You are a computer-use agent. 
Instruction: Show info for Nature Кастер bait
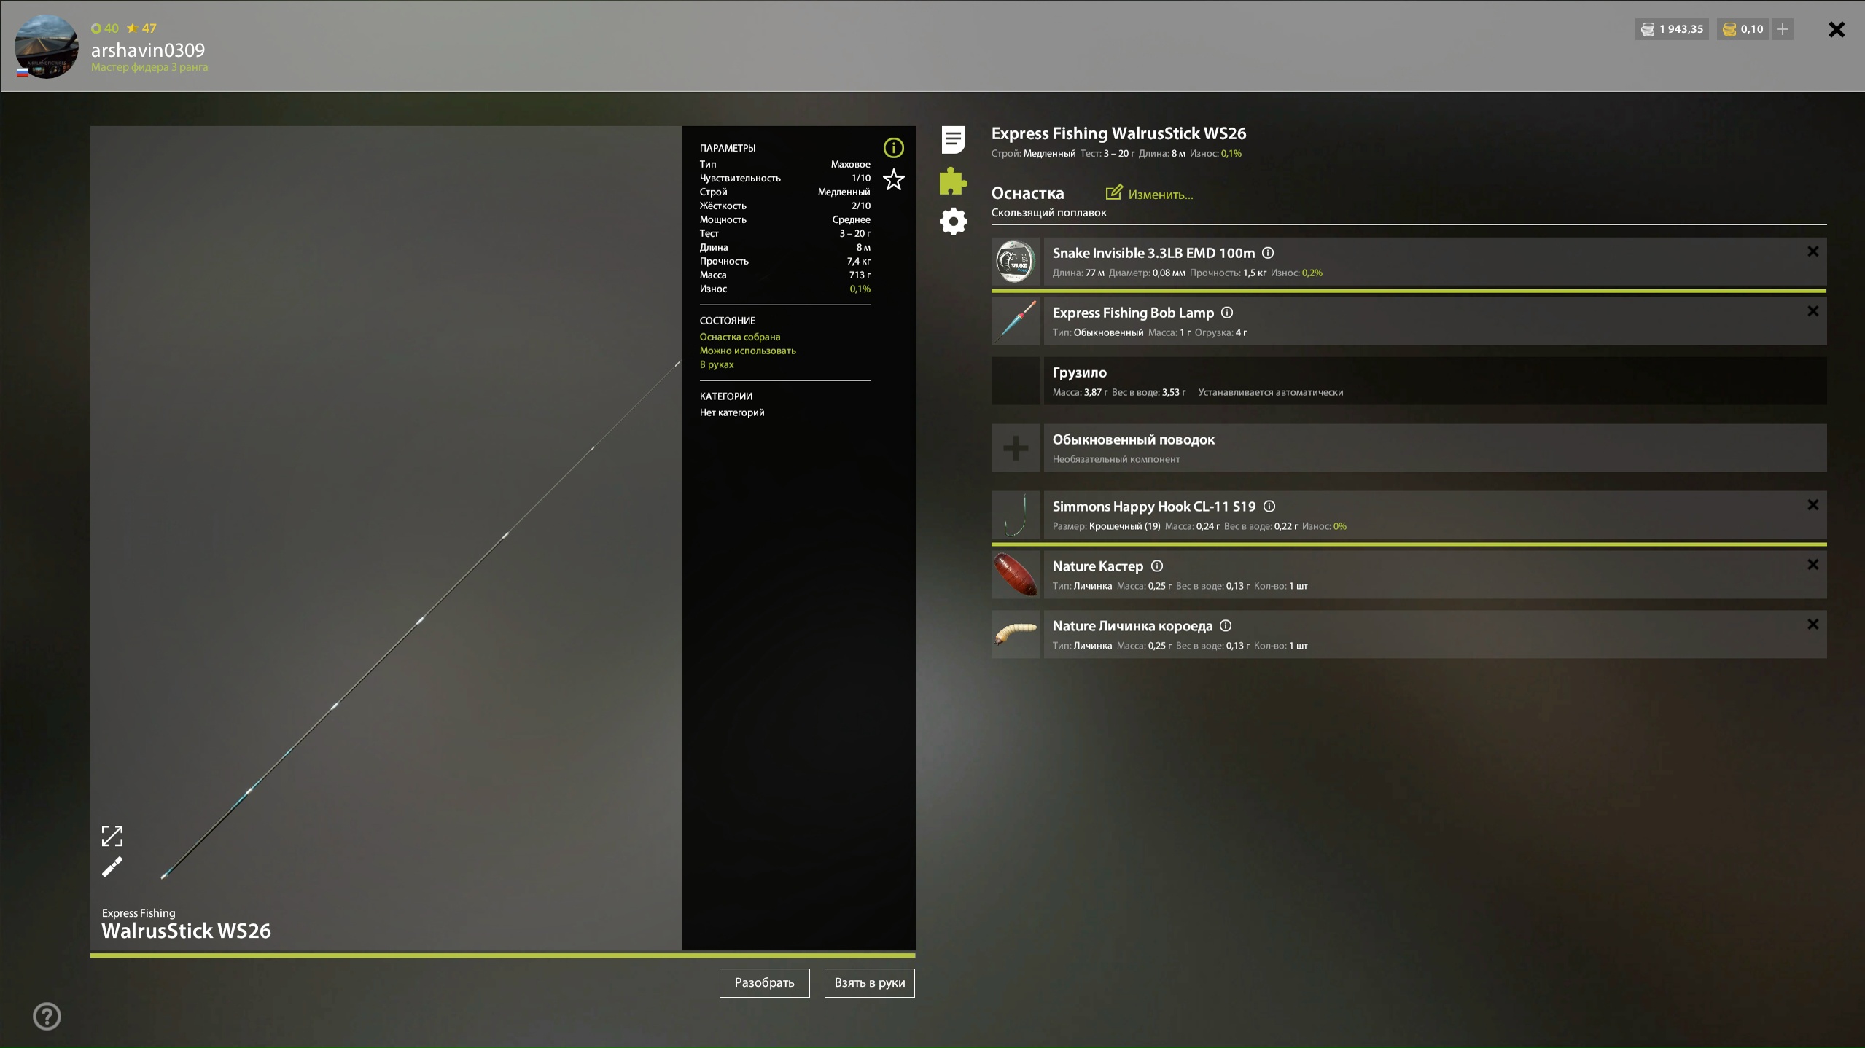(x=1156, y=566)
